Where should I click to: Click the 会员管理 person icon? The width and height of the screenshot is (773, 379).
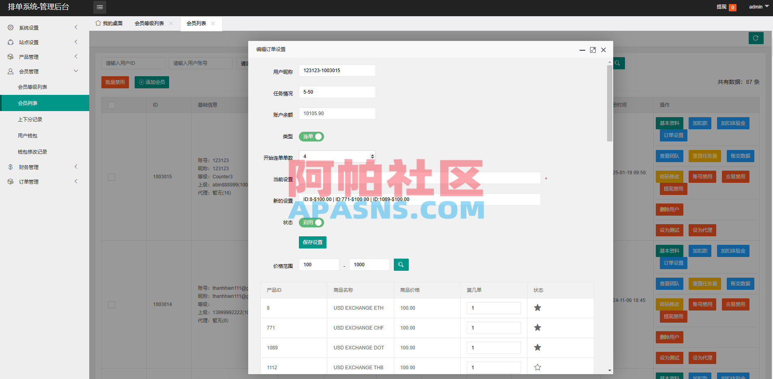coord(11,71)
